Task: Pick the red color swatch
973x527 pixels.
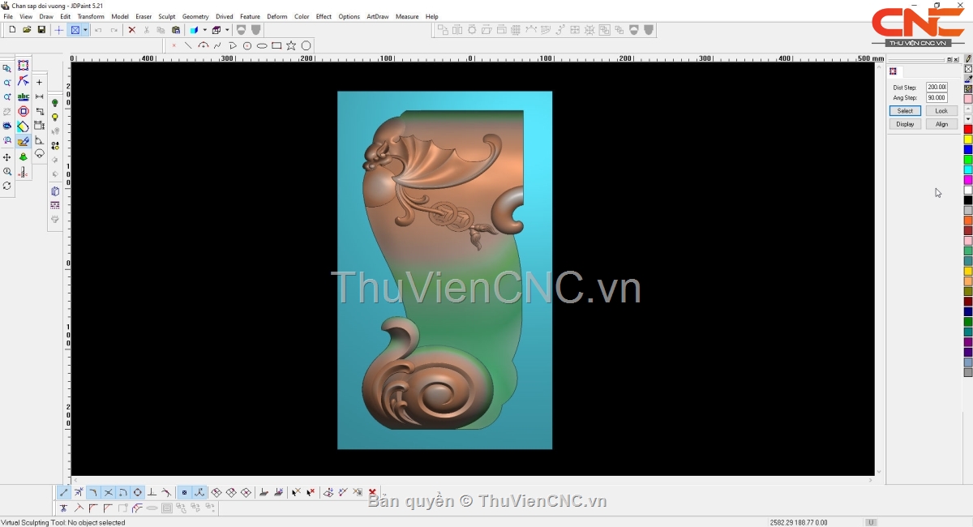Action: click(x=968, y=130)
